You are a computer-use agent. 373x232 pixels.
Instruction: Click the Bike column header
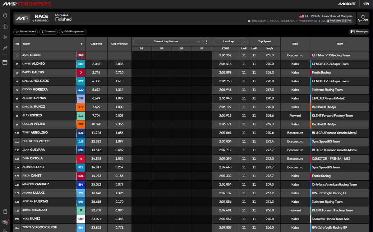(295, 44)
